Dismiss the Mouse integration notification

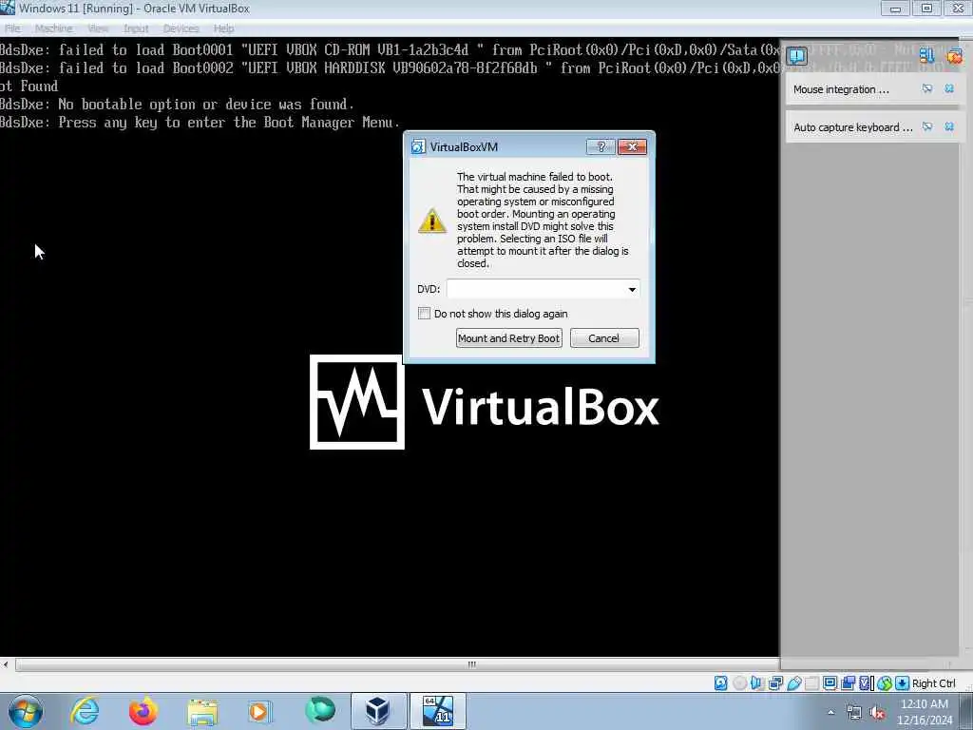tap(949, 88)
